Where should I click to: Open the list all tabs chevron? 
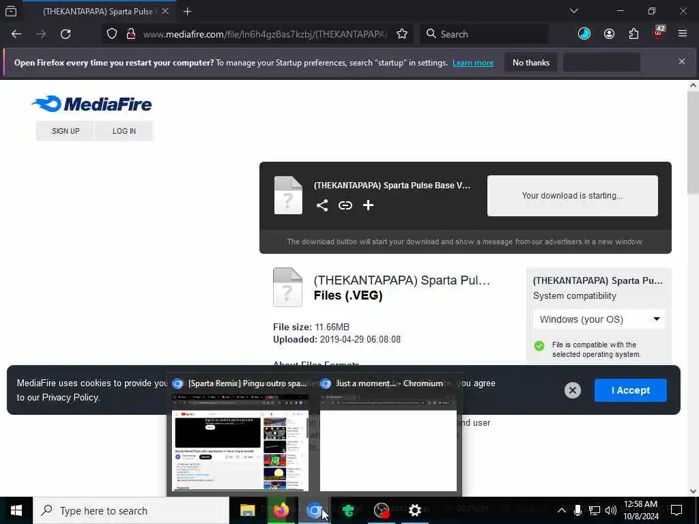pos(573,11)
